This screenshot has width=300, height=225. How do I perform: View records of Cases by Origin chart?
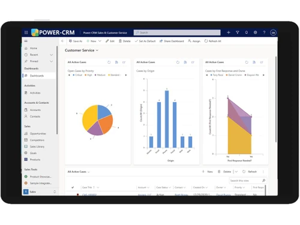[x=185, y=62]
